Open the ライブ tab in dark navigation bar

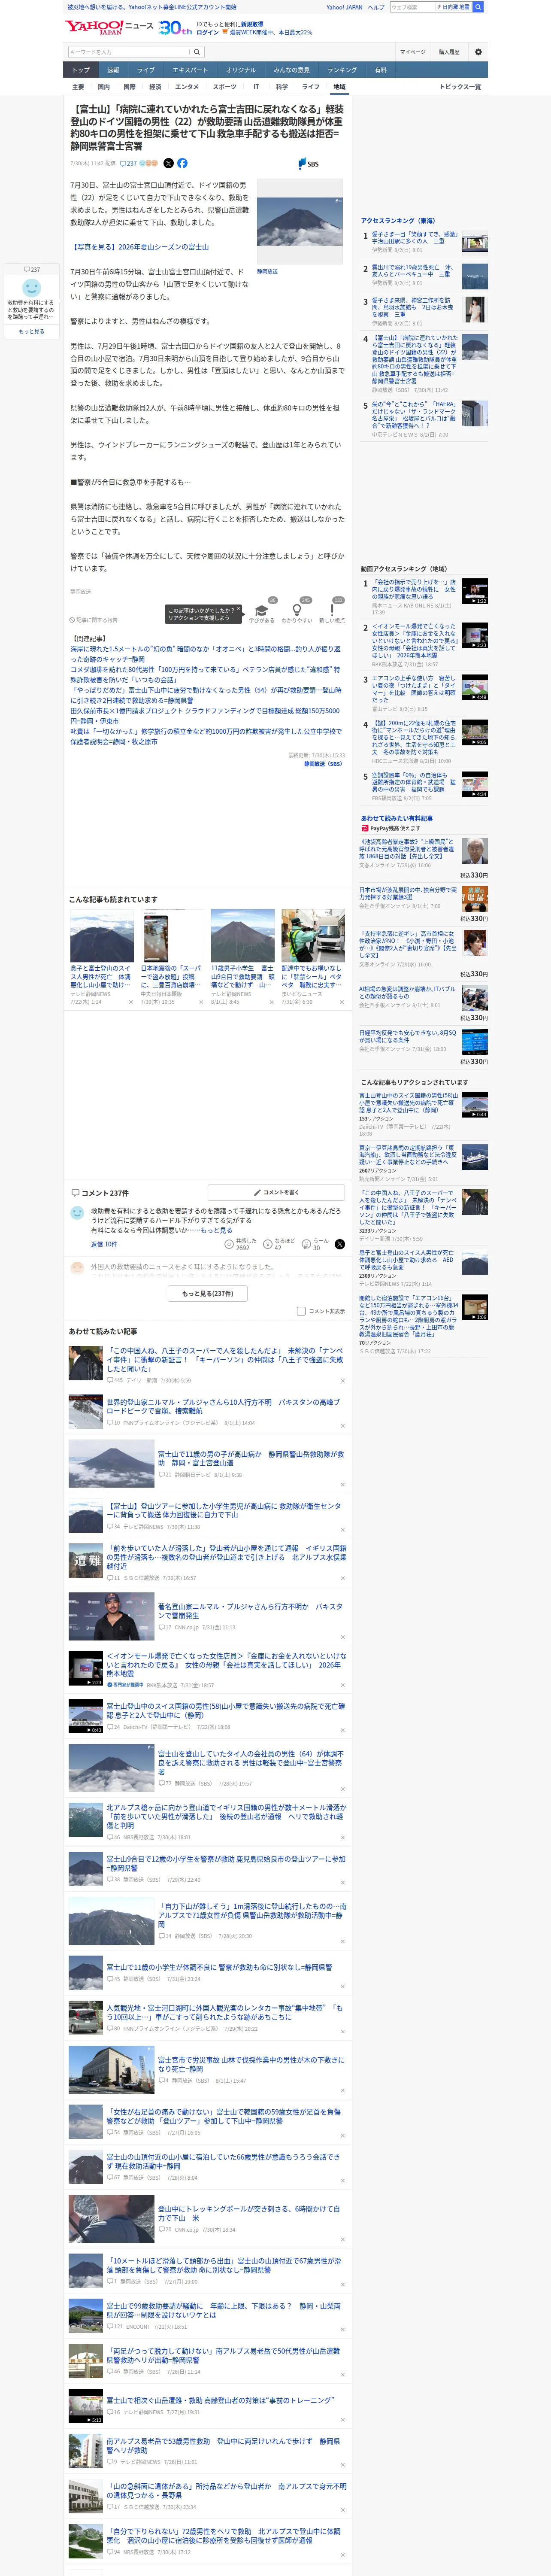point(146,70)
